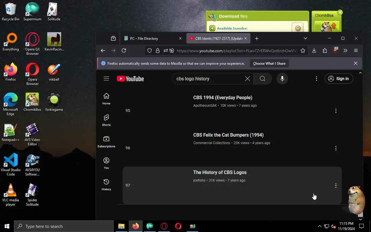Open the Firefox application menu
The image size is (371, 232).
[x=356, y=50]
